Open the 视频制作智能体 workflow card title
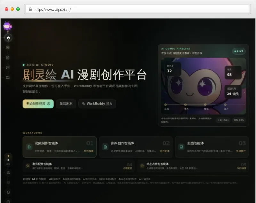This screenshot has height=203, width=256. click(x=46, y=143)
